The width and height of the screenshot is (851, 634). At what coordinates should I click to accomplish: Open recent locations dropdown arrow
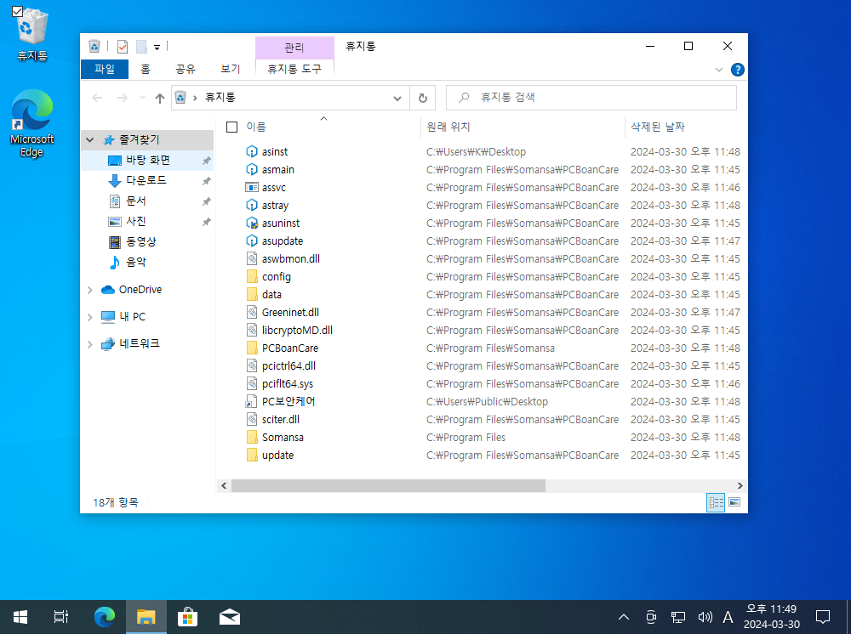142,98
